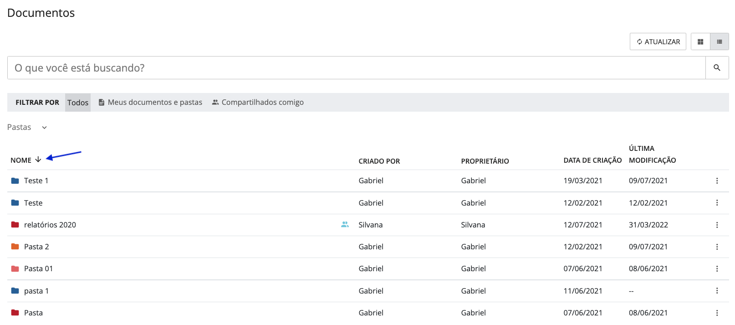Open more options for relatórios 2020 row
Image resolution: width=735 pixels, height=325 pixels.
click(x=717, y=225)
